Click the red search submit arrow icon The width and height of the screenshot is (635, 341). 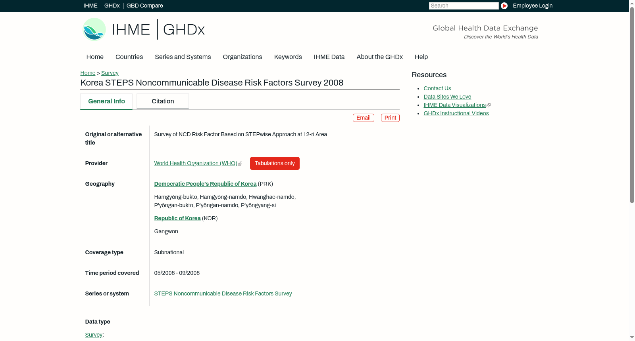[504, 6]
